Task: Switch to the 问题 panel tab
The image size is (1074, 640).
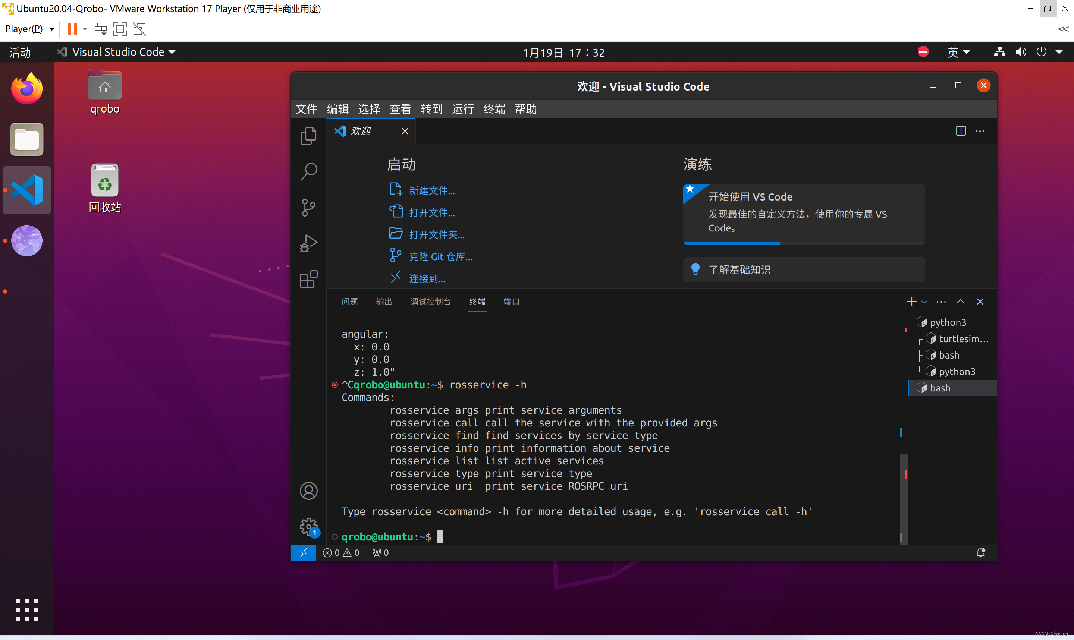Action: click(350, 302)
